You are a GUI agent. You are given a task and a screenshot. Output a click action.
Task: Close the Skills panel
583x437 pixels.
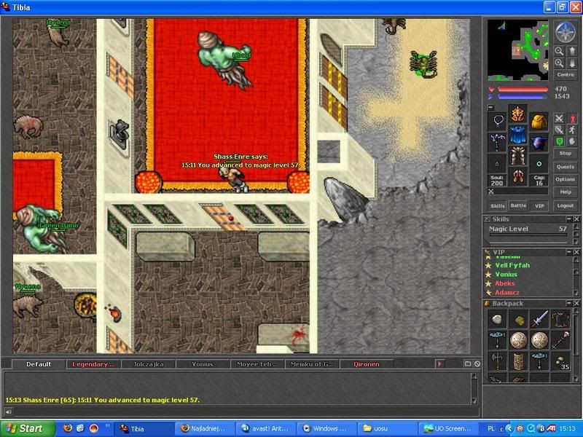[x=576, y=219]
